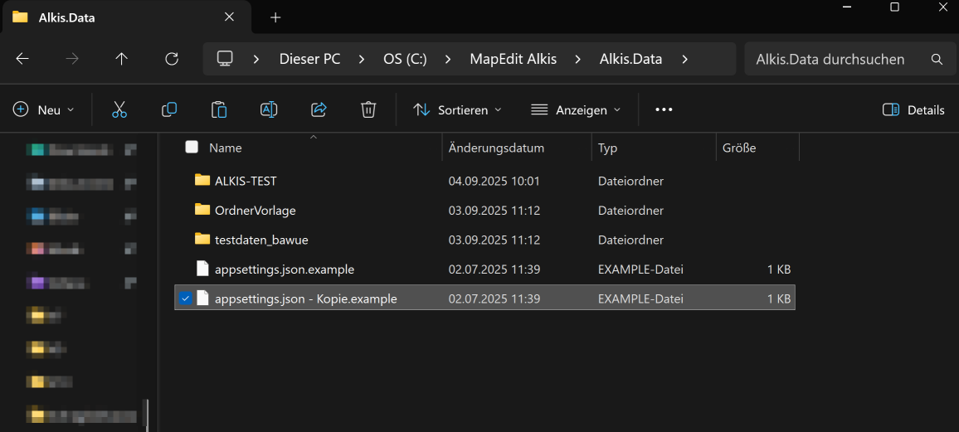
Task: Open the Anzeigen view options dropdown
Action: [576, 109]
